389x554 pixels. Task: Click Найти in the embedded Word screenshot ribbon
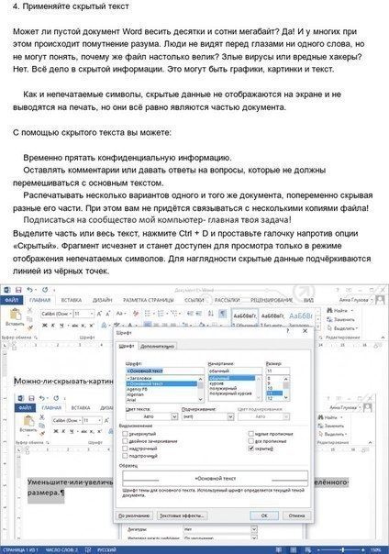[331, 417]
